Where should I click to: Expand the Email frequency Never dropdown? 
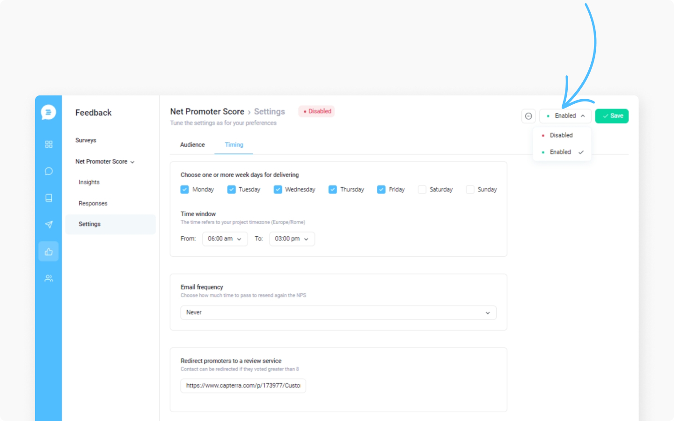(x=338, y=312)
